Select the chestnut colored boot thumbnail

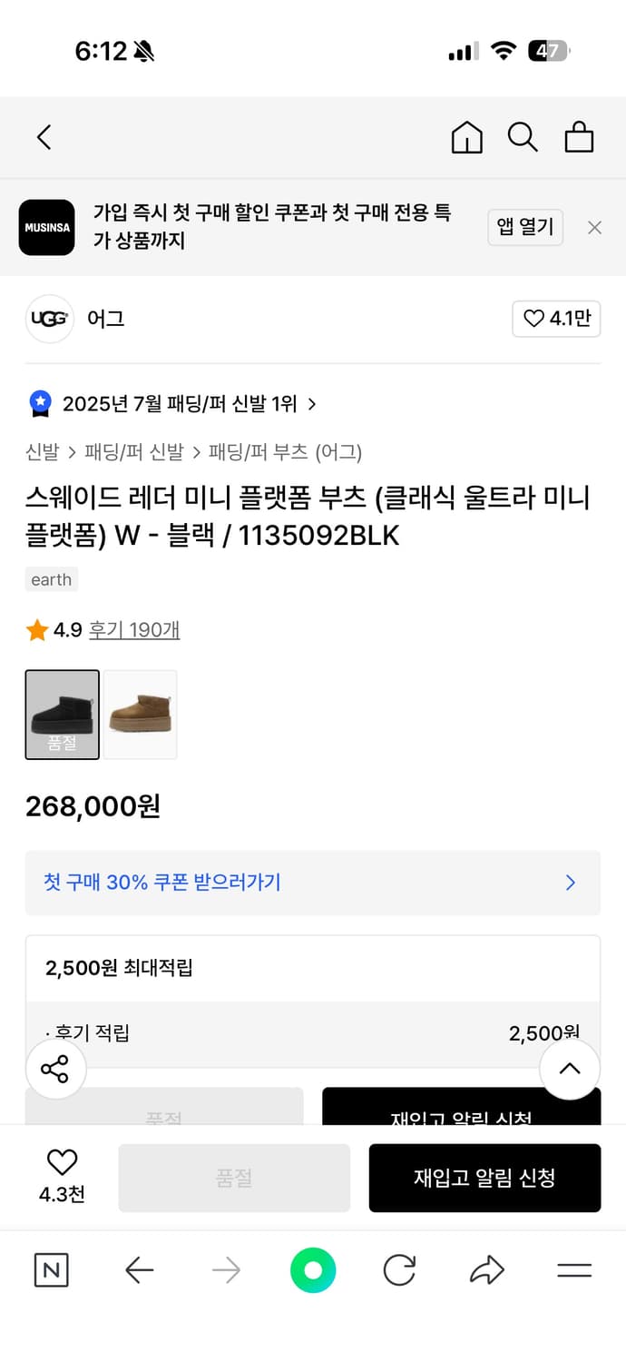139,715
